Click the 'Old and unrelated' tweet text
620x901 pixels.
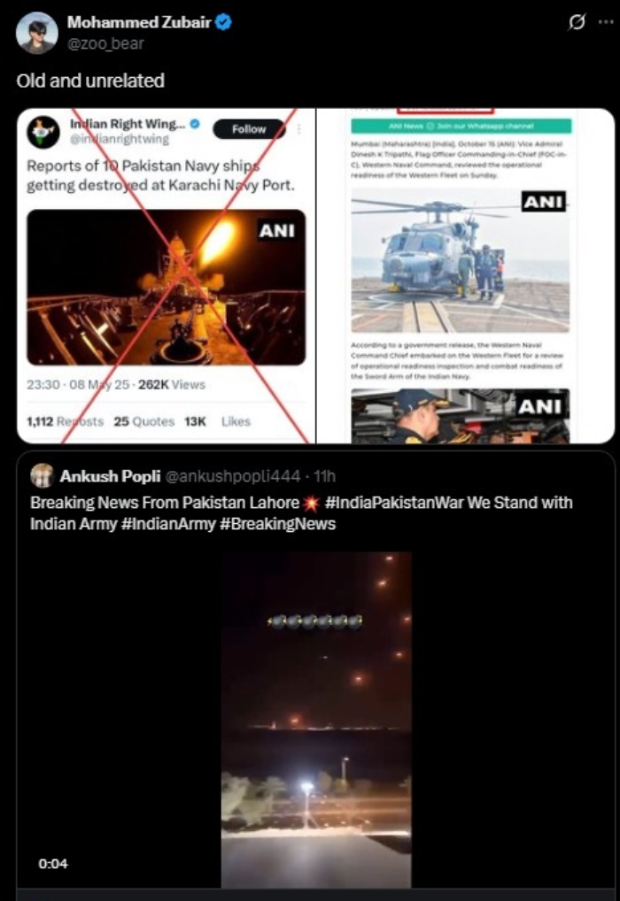coord(90,81)
